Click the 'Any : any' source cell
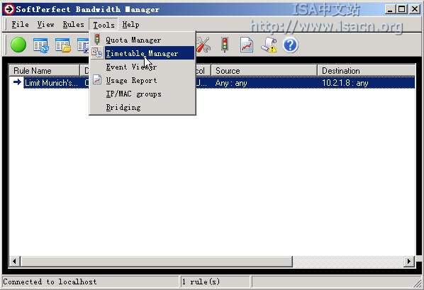This screenshot has width=424, height=290. [x=231, y=83]
